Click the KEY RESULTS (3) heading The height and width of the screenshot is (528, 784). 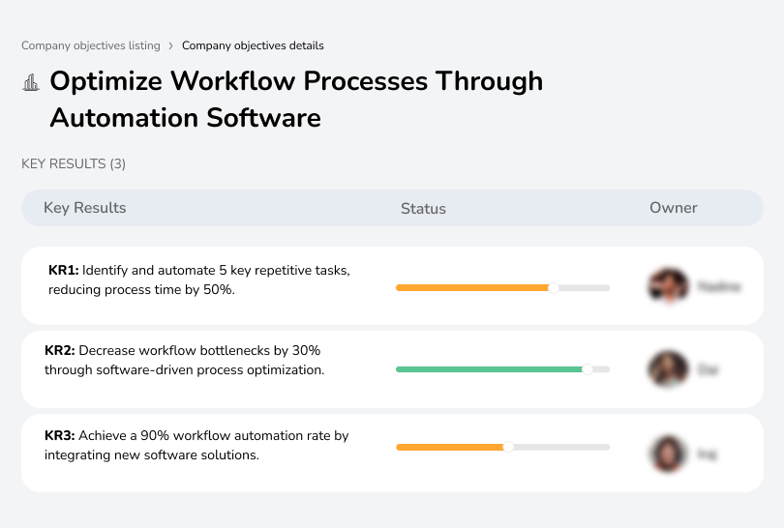pyautogui.click(x=74, y=163)
